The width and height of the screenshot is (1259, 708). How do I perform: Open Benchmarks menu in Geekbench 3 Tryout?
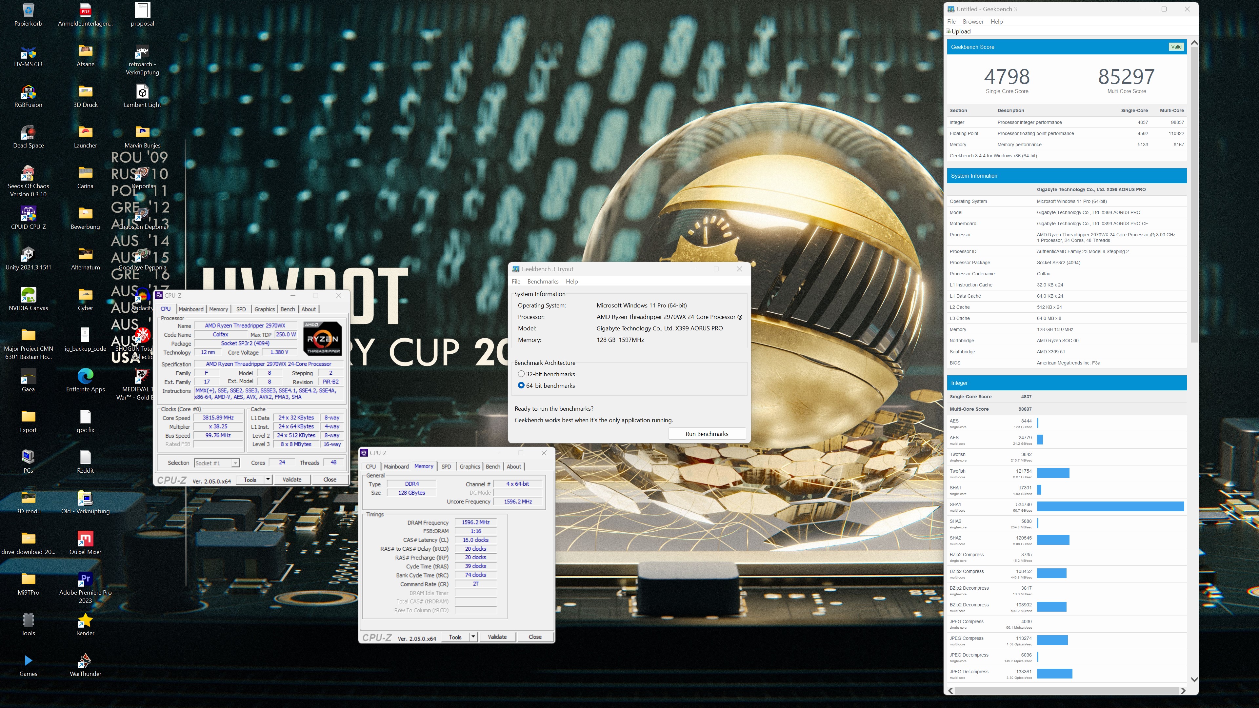pyautogui.click(x=543, y=282)
